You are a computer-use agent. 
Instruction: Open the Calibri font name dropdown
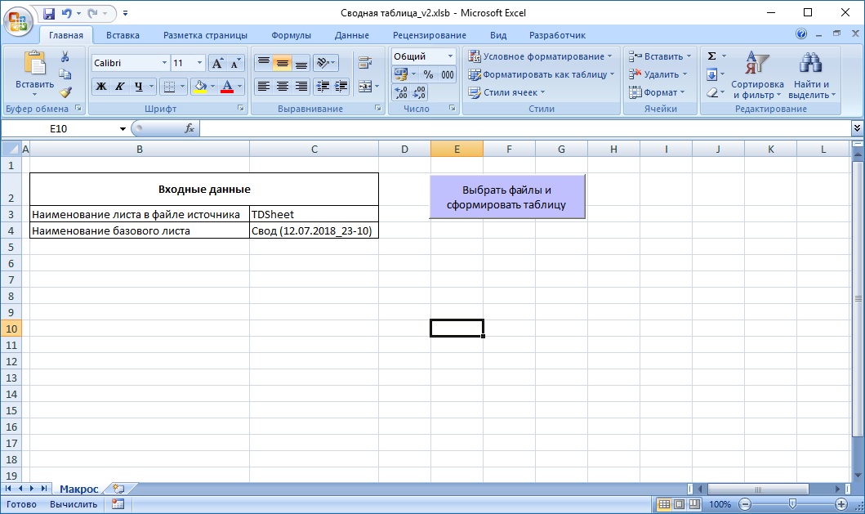point(164,63)
